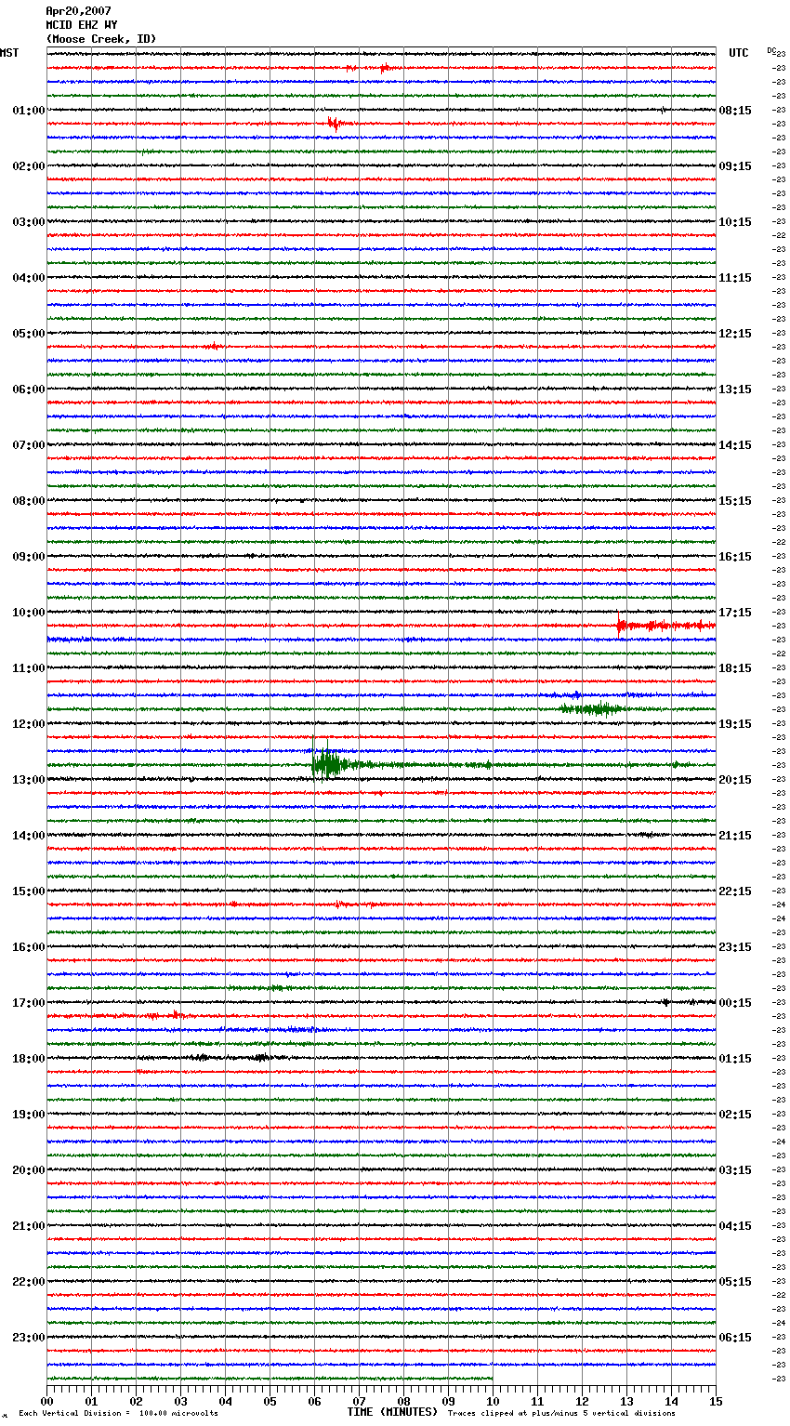This screenshot has height=1426, width=790.
Task: Click the 04:00 MST row label
Action: [x=29, y=278]
